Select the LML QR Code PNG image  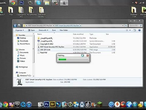(x=76, y=50)
